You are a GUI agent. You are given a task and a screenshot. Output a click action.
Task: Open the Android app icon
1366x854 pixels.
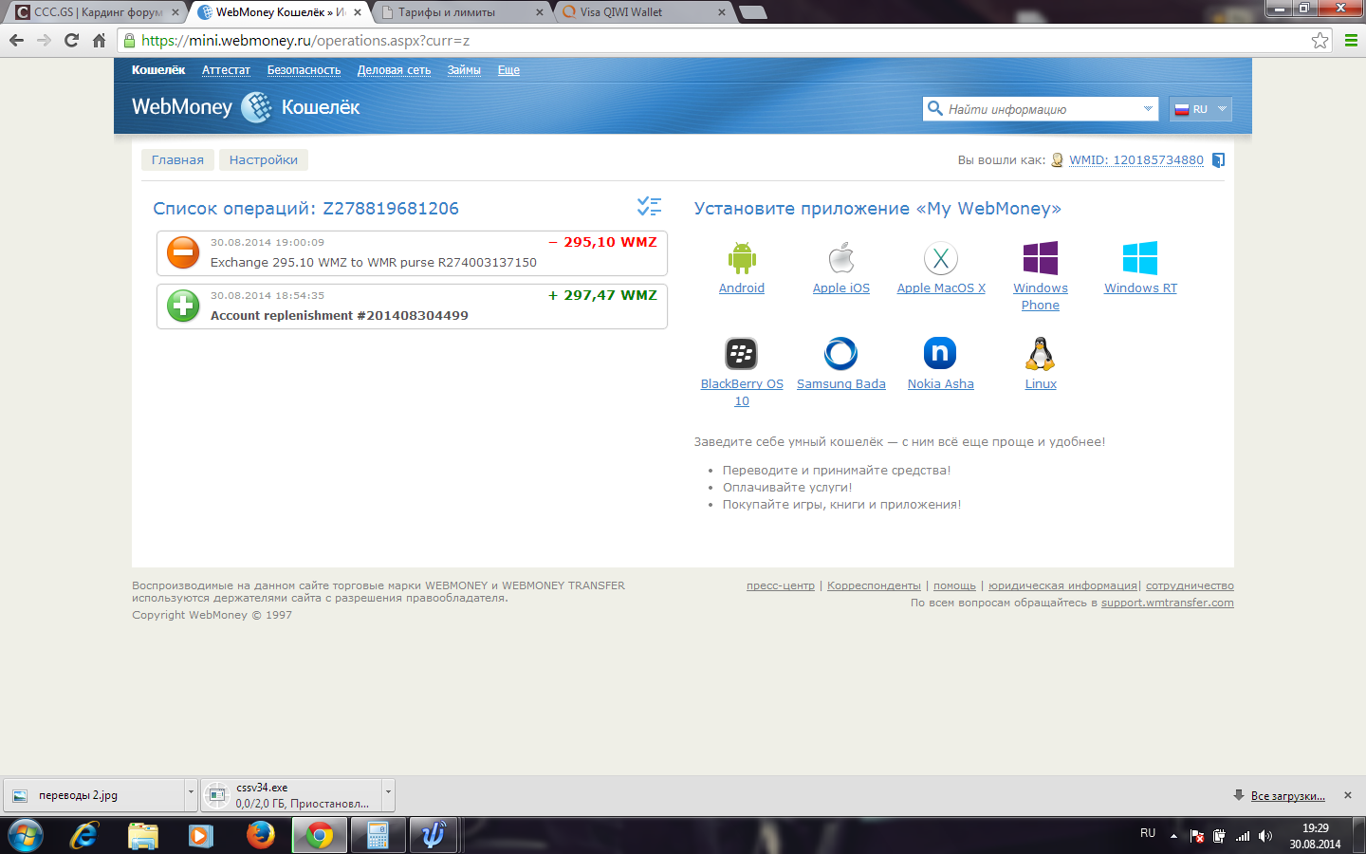[x=742, y=258]
